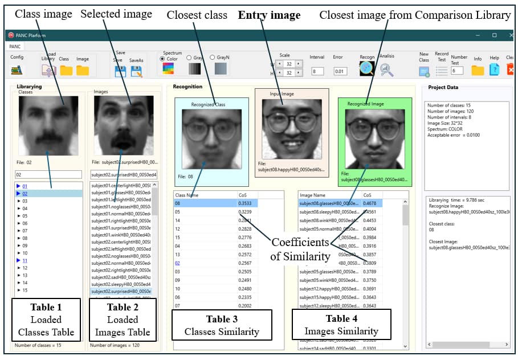The image size is (518, 356).
Task: Open the Help question mark icon
Action: 494,69
